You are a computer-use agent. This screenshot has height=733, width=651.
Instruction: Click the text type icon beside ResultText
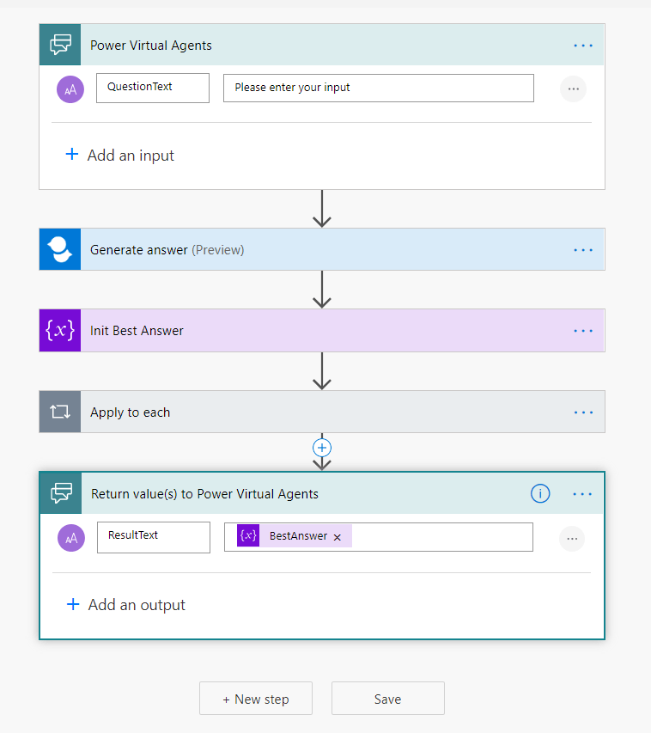point(71,538)
